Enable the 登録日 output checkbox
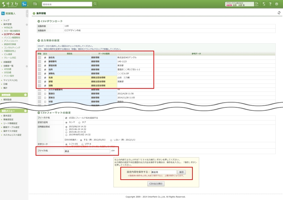This screenshot has height=200, width=283. [x=45, y=93]
